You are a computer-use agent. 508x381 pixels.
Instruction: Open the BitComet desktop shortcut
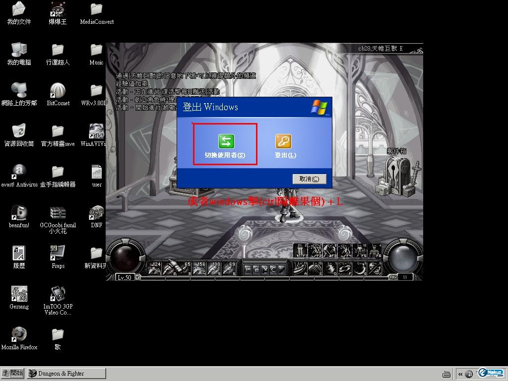[x=58, y=91]
